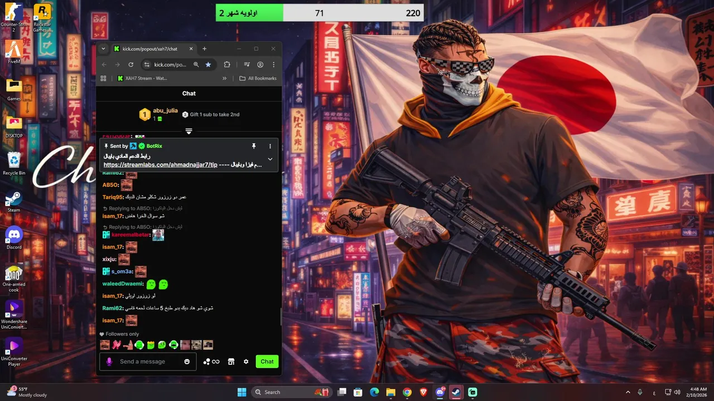This screenshot has height=401, width=714.
Task: Open the Chrome extensions puzzle icon
Action: click(227, 65)
